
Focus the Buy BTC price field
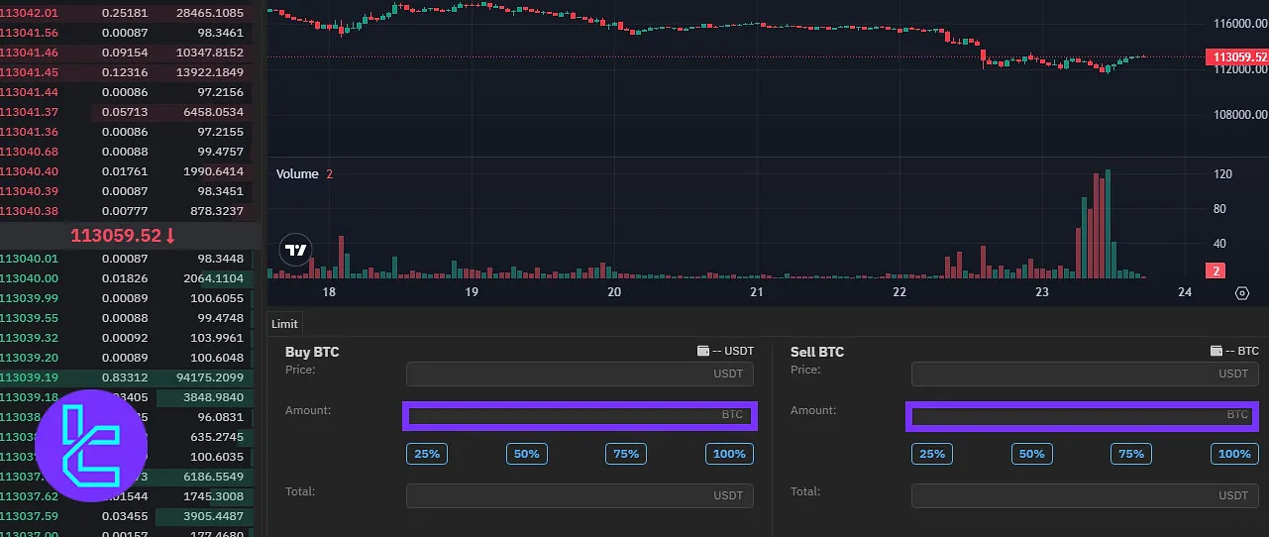(579, 374)
